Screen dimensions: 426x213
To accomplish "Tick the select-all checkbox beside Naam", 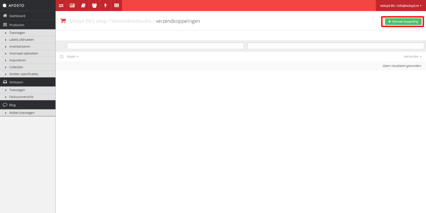I will (x=62, y=57).
